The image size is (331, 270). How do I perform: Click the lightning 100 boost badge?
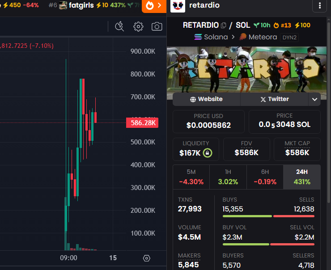[302, 25]
